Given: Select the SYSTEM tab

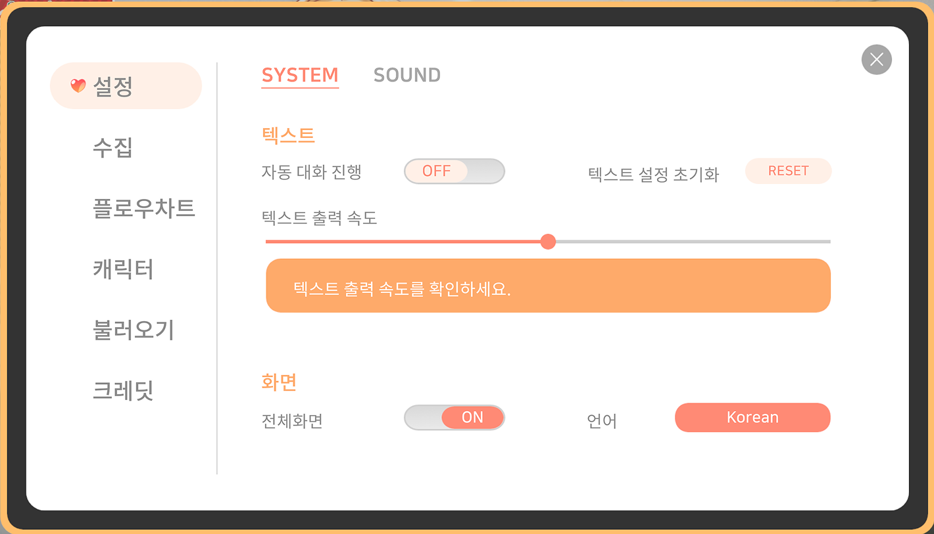Looking at the screenshot, I should (x=300, y=75).
